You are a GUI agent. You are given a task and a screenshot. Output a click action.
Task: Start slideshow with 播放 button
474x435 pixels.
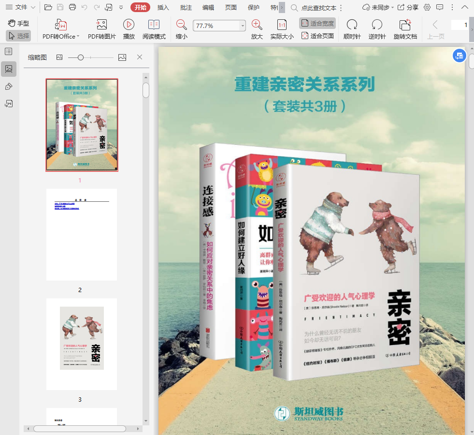(x=129, y=29)
